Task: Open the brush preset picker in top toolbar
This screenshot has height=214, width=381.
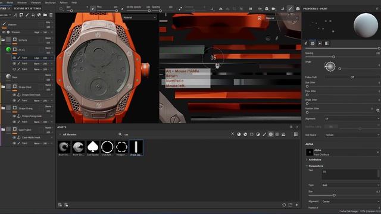Action: tap(61, 9)
